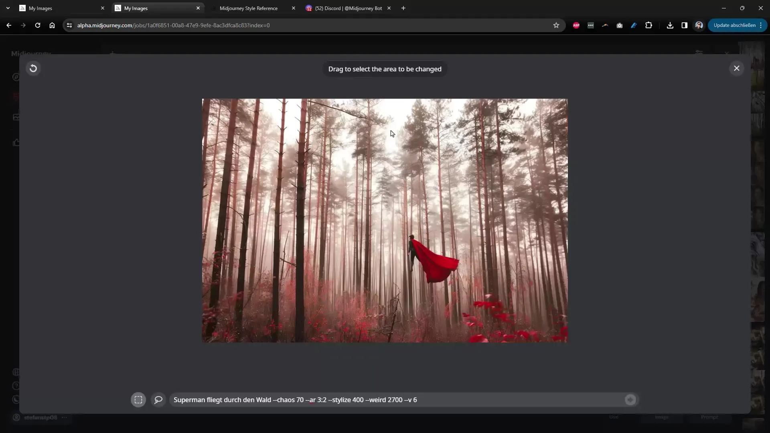770x433 pixels.
Task: Go forward in browser history
Action: coord(23,25)
